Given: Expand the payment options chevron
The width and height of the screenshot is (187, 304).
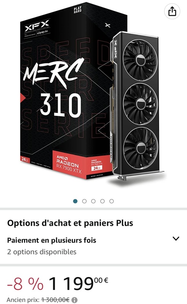Looking at the screenshot, I should (x=176, y=239).
